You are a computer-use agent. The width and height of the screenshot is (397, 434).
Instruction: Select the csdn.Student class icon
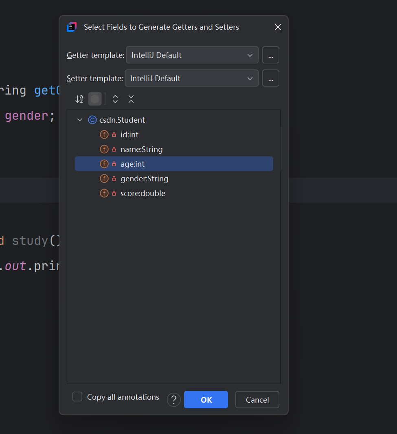92,120
